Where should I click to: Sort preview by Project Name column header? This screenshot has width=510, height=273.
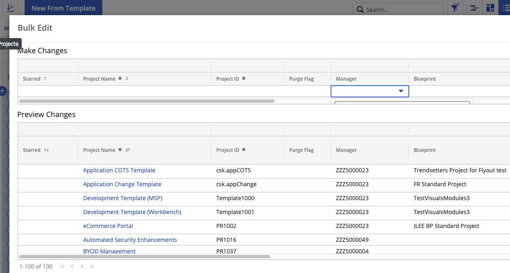(99, 150)
